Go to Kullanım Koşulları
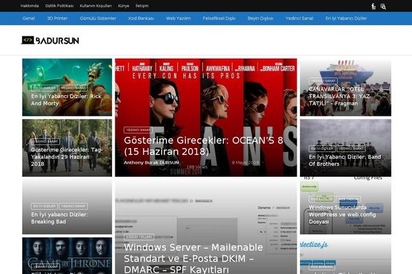 tap(95, 5)
